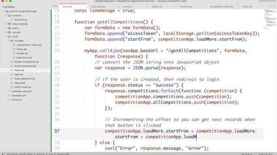Image resolution: width=277 pixels, height=155 pixels.
Task: Expand the public folder arrow
Action: click(x=6, y=28)
